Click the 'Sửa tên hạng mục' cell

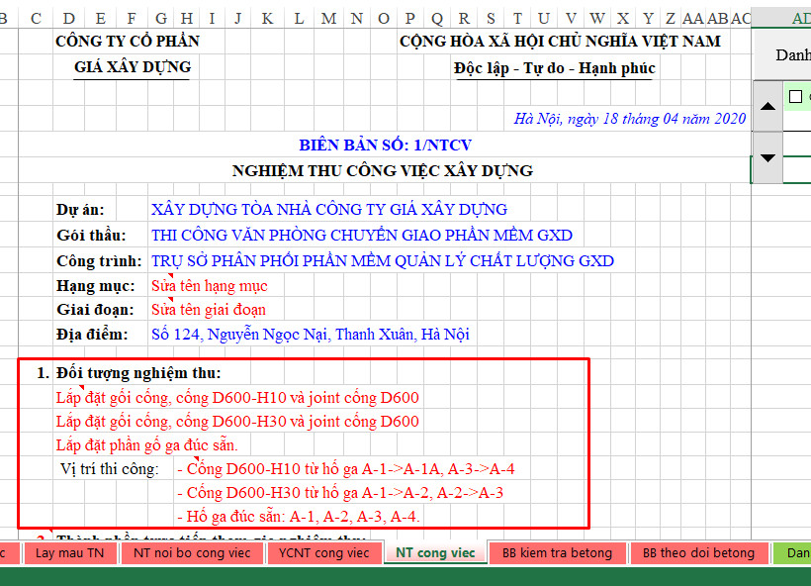(x=209, y=286)
